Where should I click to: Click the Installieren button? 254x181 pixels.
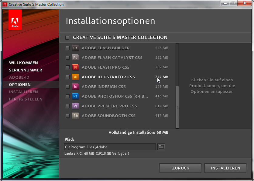coord(225,168)
